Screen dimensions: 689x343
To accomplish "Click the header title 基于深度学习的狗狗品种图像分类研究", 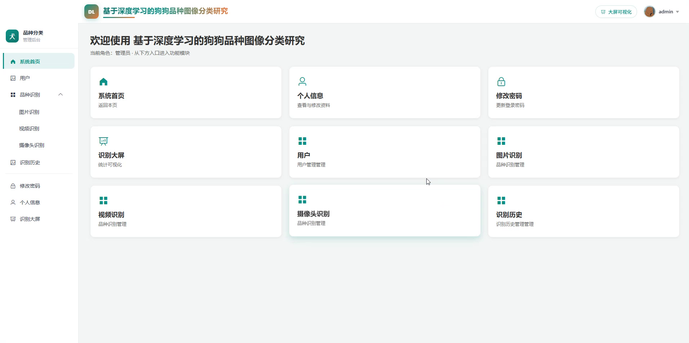I will tap(165, 11).
